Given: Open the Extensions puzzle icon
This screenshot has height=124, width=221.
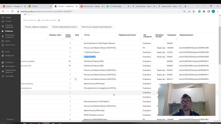Looking at the screenshot, I should pyautogui.click(x=204, y=11).
